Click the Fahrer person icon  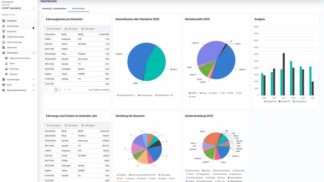coord(6,64)
